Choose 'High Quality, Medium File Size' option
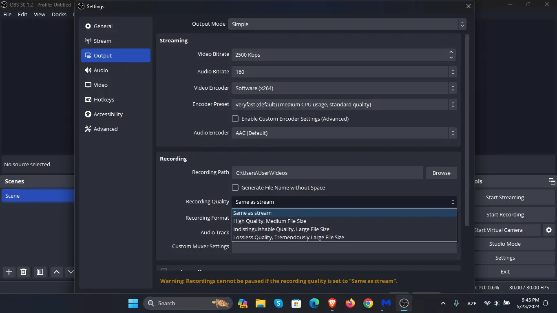 [344, 221]
